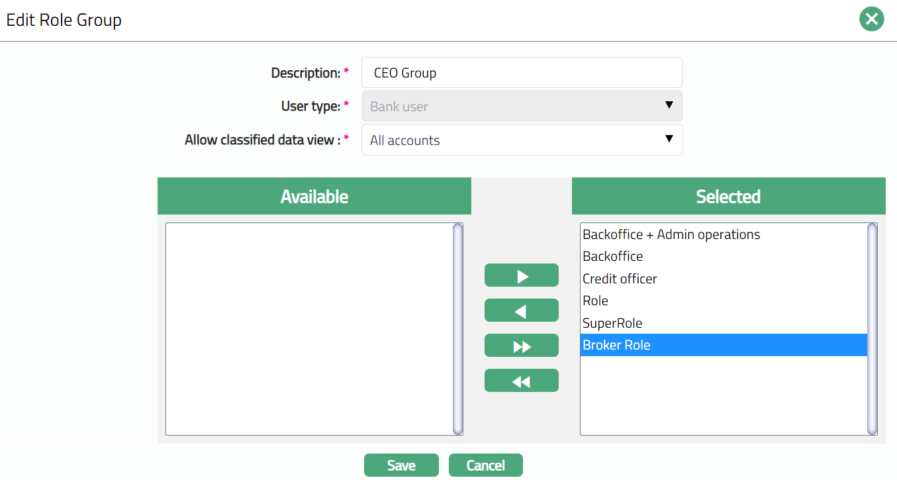Select the highlighted Broker Role entry

(x=616, y=345)
